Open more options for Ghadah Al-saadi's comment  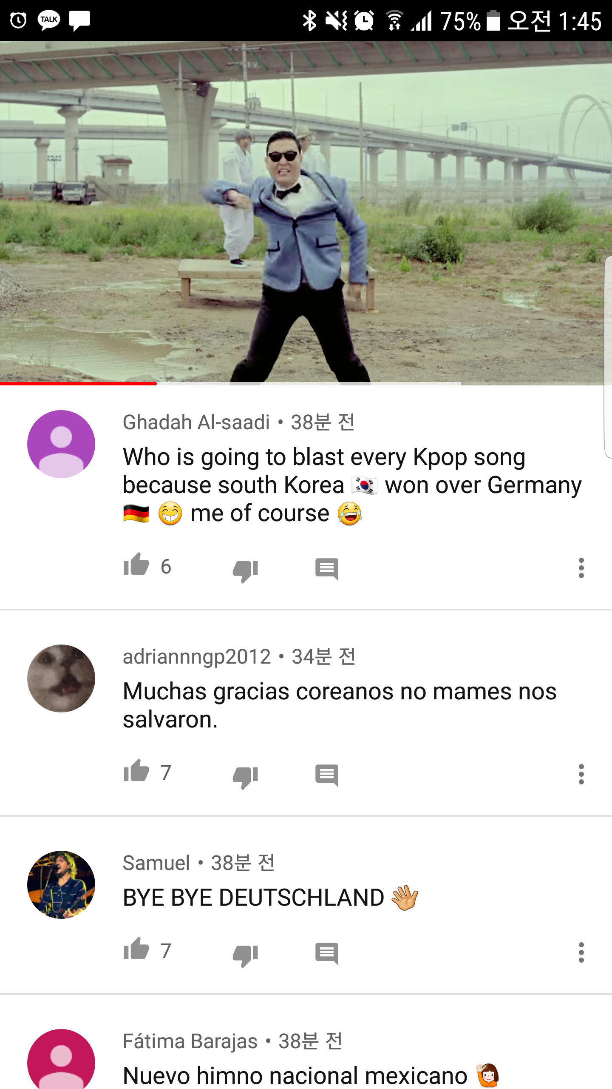point(581,568)
